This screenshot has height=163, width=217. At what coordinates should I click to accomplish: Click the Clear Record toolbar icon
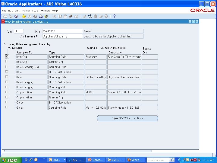[x=71, y=16]
